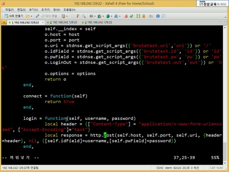Screen dimensions: 229x172
Task: Open the 파일(F) menu
Action: pyautogui.click(x=9, y=10)
